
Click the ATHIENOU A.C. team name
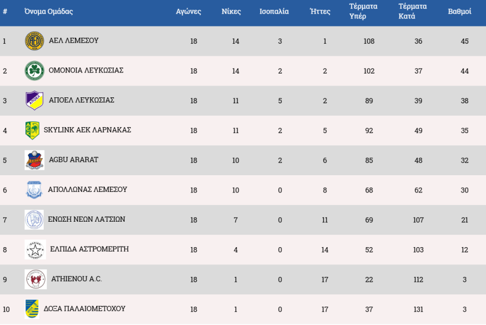76,279
